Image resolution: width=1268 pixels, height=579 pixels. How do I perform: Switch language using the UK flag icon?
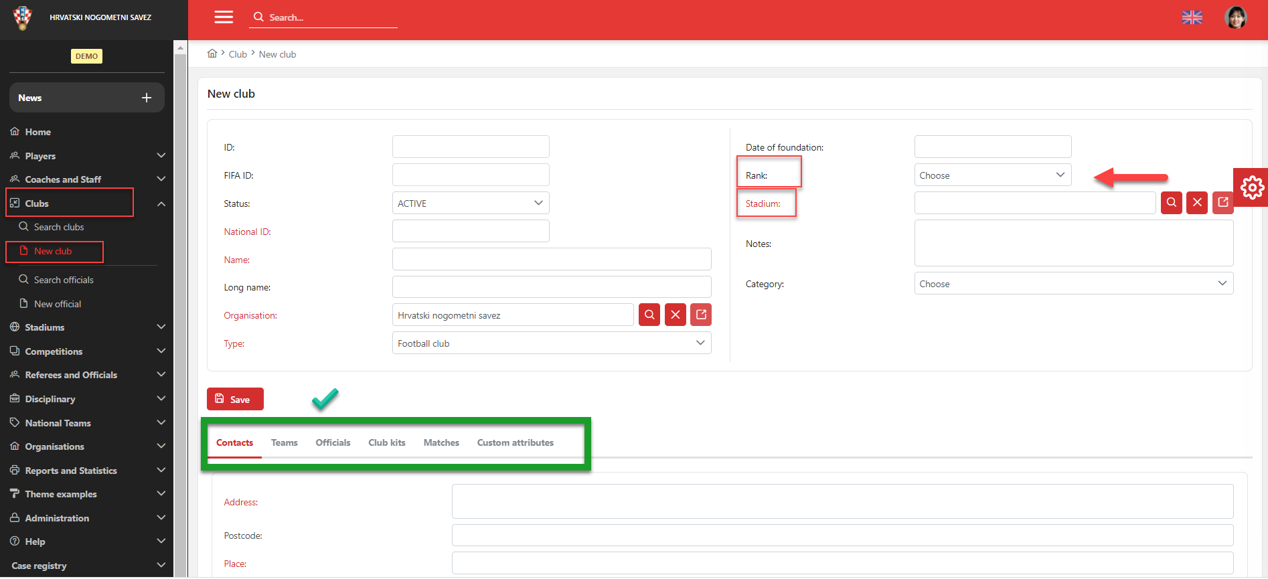(x=1192, y=17)
